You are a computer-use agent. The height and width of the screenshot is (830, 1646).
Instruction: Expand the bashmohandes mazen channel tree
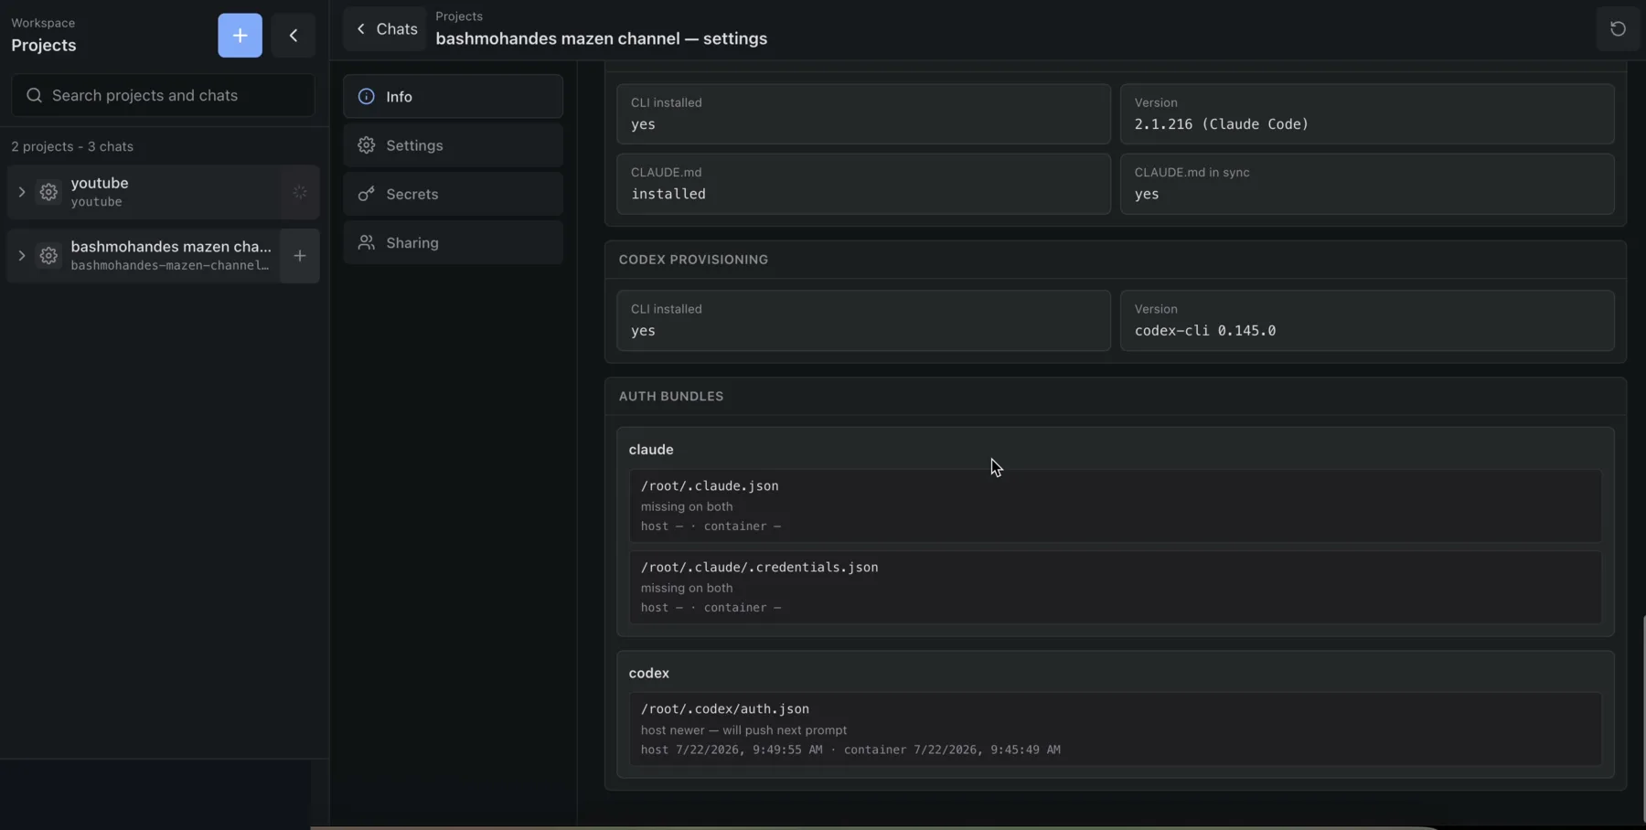[21, 256]
